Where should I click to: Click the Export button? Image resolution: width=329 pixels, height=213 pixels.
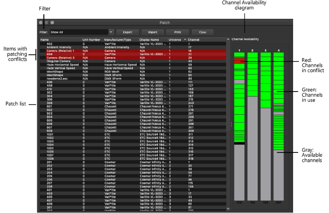pos(127,32)
